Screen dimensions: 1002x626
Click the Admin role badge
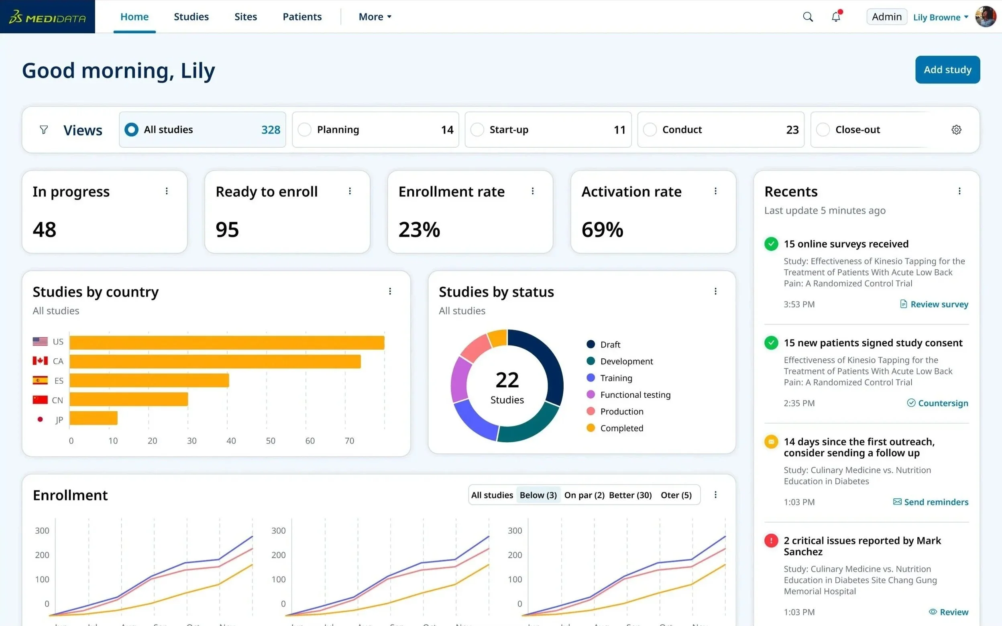tap(886, 17)
